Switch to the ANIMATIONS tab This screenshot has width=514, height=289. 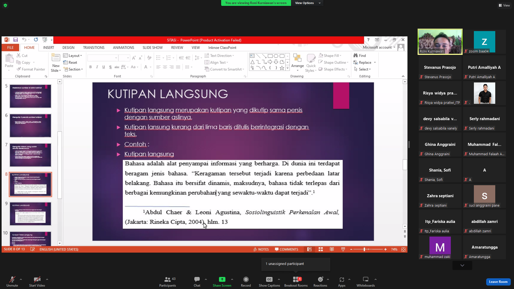click(123, 47)
